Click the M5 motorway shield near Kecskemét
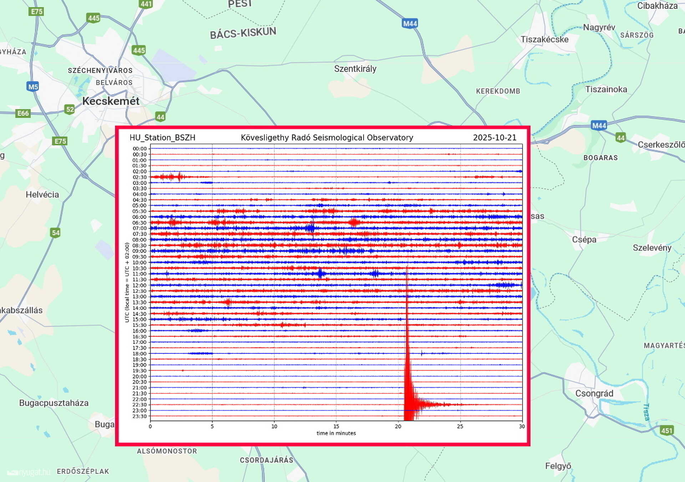Image resolution: width=685 pixels, height=482 pixels. pos(33,87)
